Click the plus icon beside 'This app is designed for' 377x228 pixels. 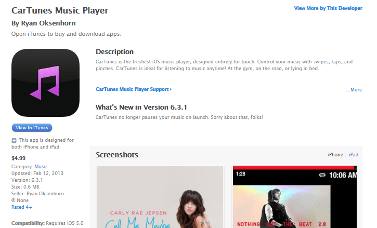tap(14, 140)
